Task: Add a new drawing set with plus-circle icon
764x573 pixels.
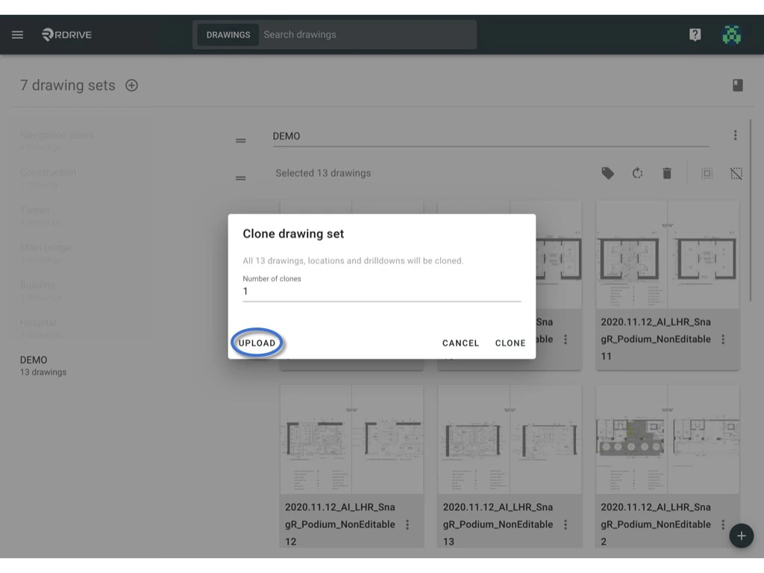Action: [x=131, y=85]
